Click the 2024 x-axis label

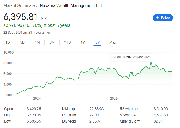pos(37,98)
